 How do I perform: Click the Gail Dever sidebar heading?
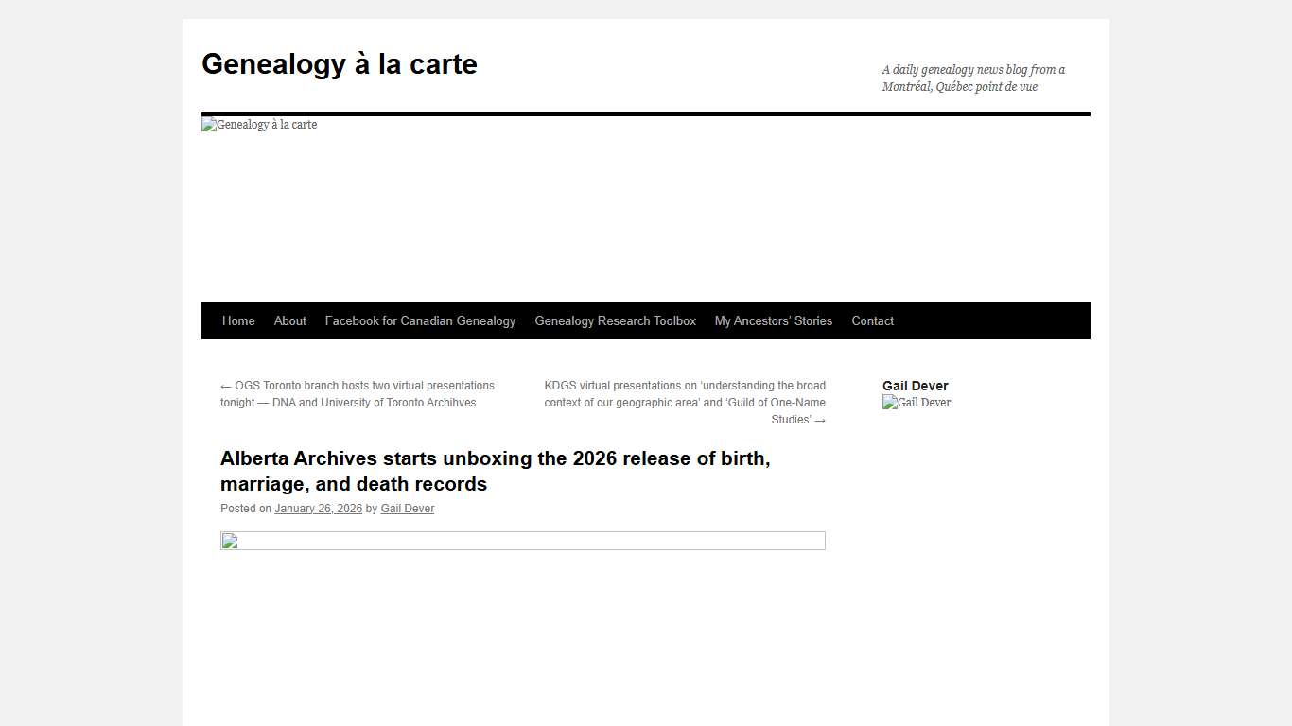click(x=915, y=385)
